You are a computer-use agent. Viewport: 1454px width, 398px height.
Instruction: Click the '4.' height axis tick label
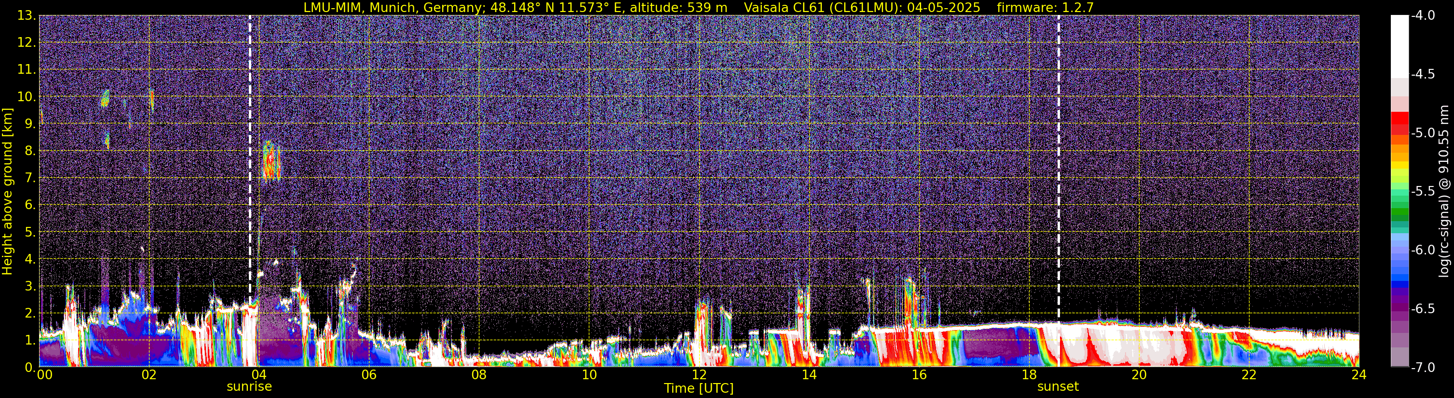tap(30, 259)
